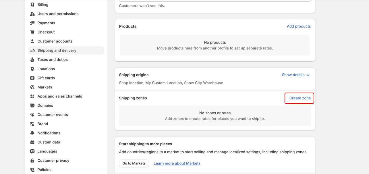Viewport: 369px width, 174px height.
Task: Click Create zone link
Action: click(300, 98)
